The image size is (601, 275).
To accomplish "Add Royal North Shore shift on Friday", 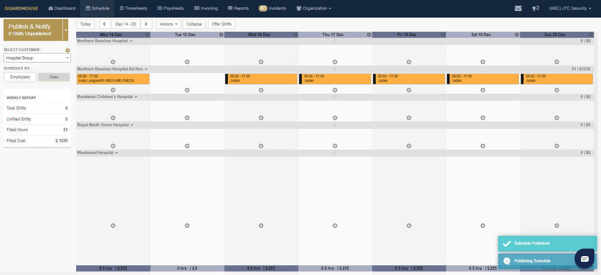I will tap(409, 146).
